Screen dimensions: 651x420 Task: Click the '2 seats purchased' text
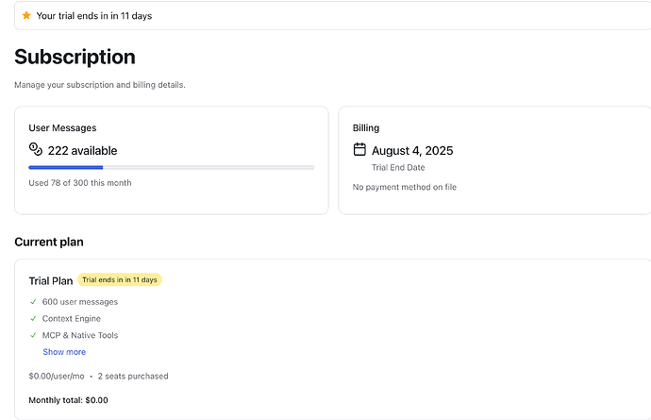pos(133,377)
